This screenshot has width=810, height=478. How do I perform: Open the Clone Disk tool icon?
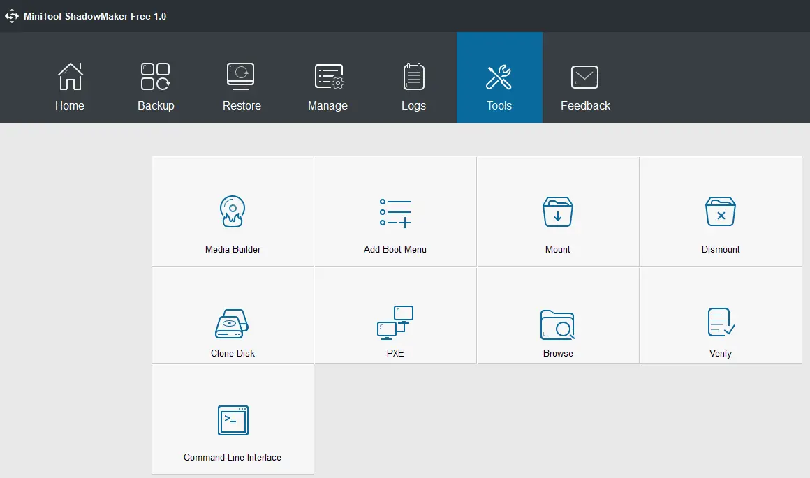click(232, 324)
